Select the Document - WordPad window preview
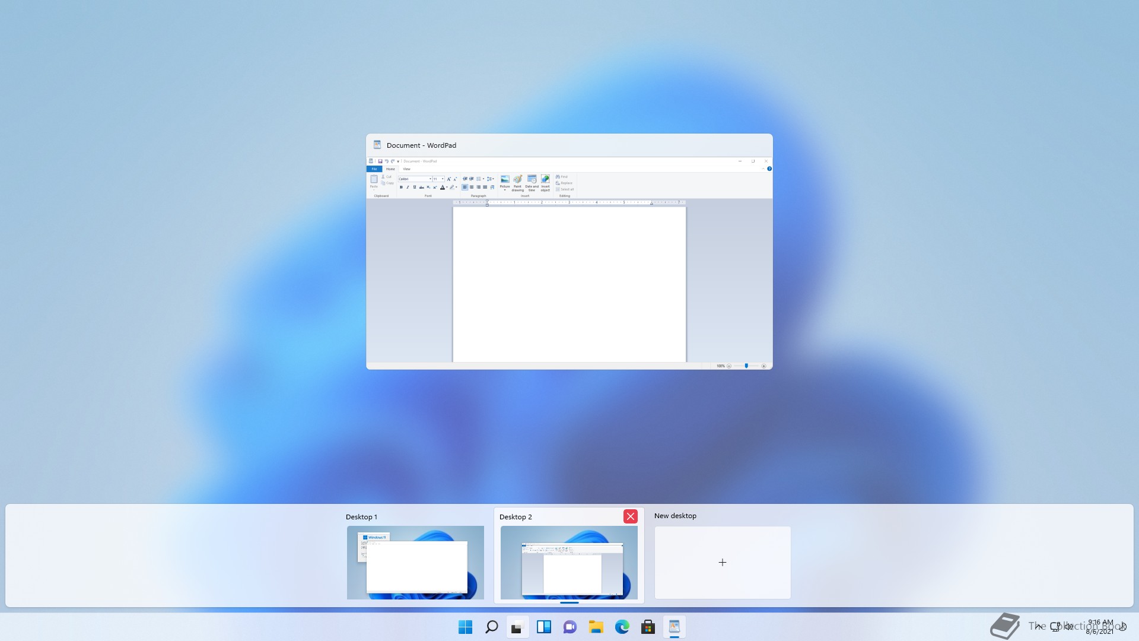Image resolution: width=1139 pixels, height=641 pixels. pyautogui.click(x=569, y=261)
